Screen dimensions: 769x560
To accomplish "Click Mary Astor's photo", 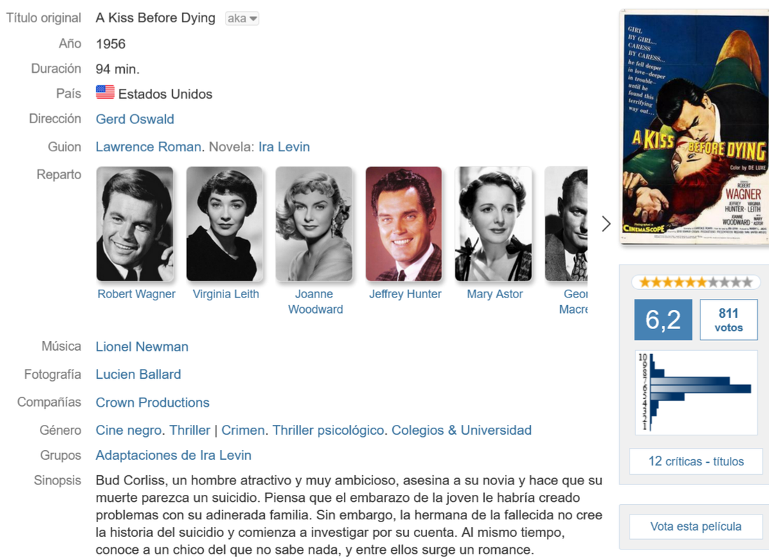I will (x=493, y=224).
